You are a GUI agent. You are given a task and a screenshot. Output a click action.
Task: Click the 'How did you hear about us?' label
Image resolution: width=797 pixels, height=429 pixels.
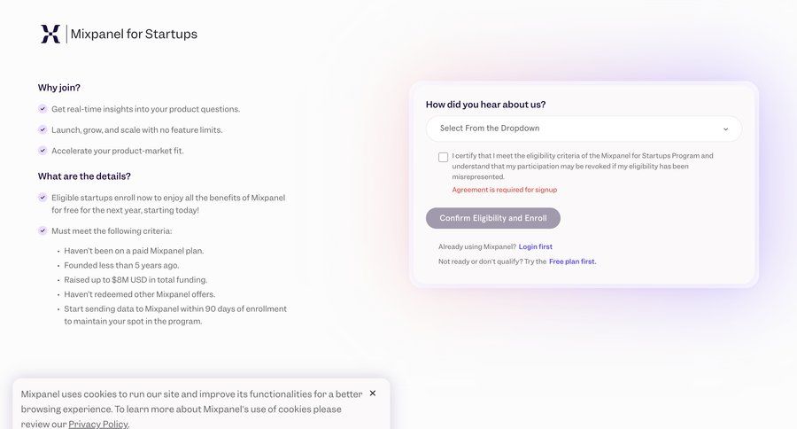485,104
